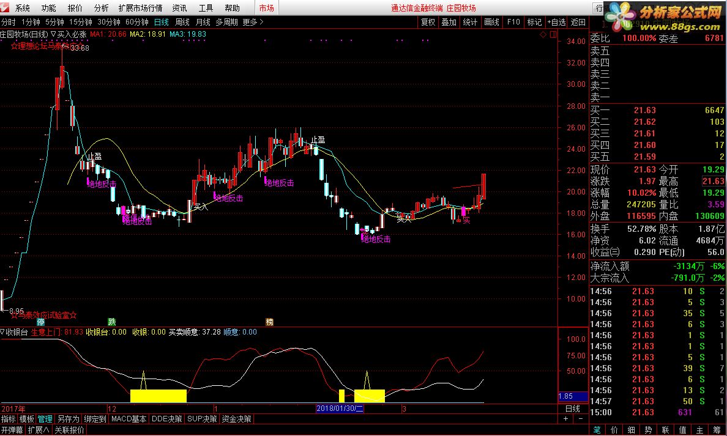The image size is (727, 436).
Task: Click the 模板 tab at bottom
Action: pyautogui.click(x=27, y=419)
